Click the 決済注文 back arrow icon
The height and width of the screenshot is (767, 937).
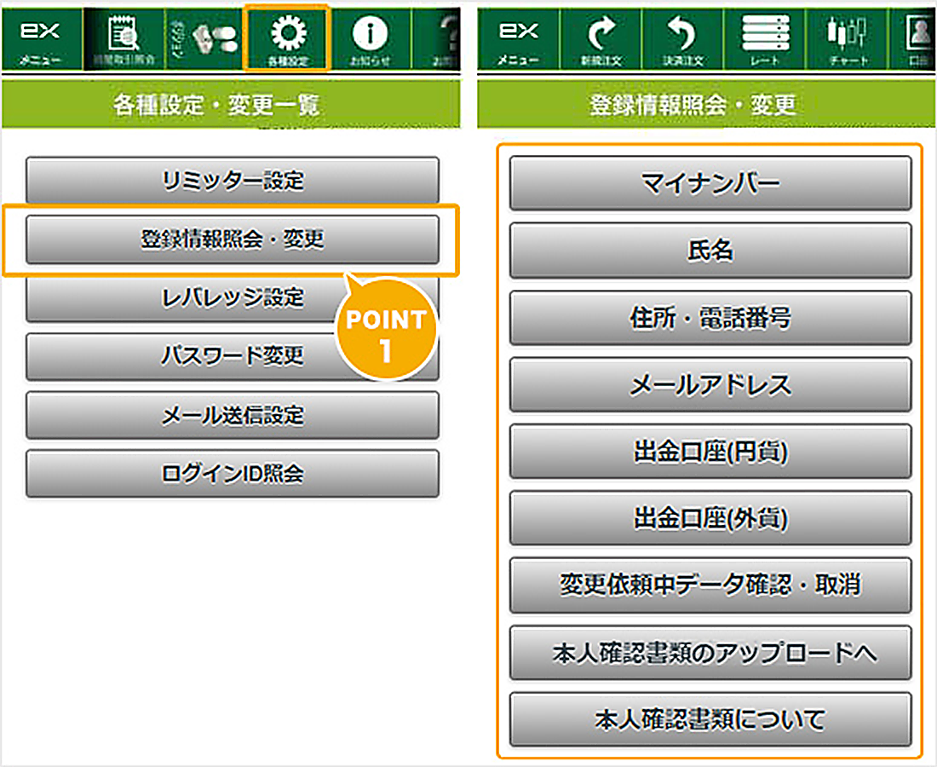tap(684, 38)
